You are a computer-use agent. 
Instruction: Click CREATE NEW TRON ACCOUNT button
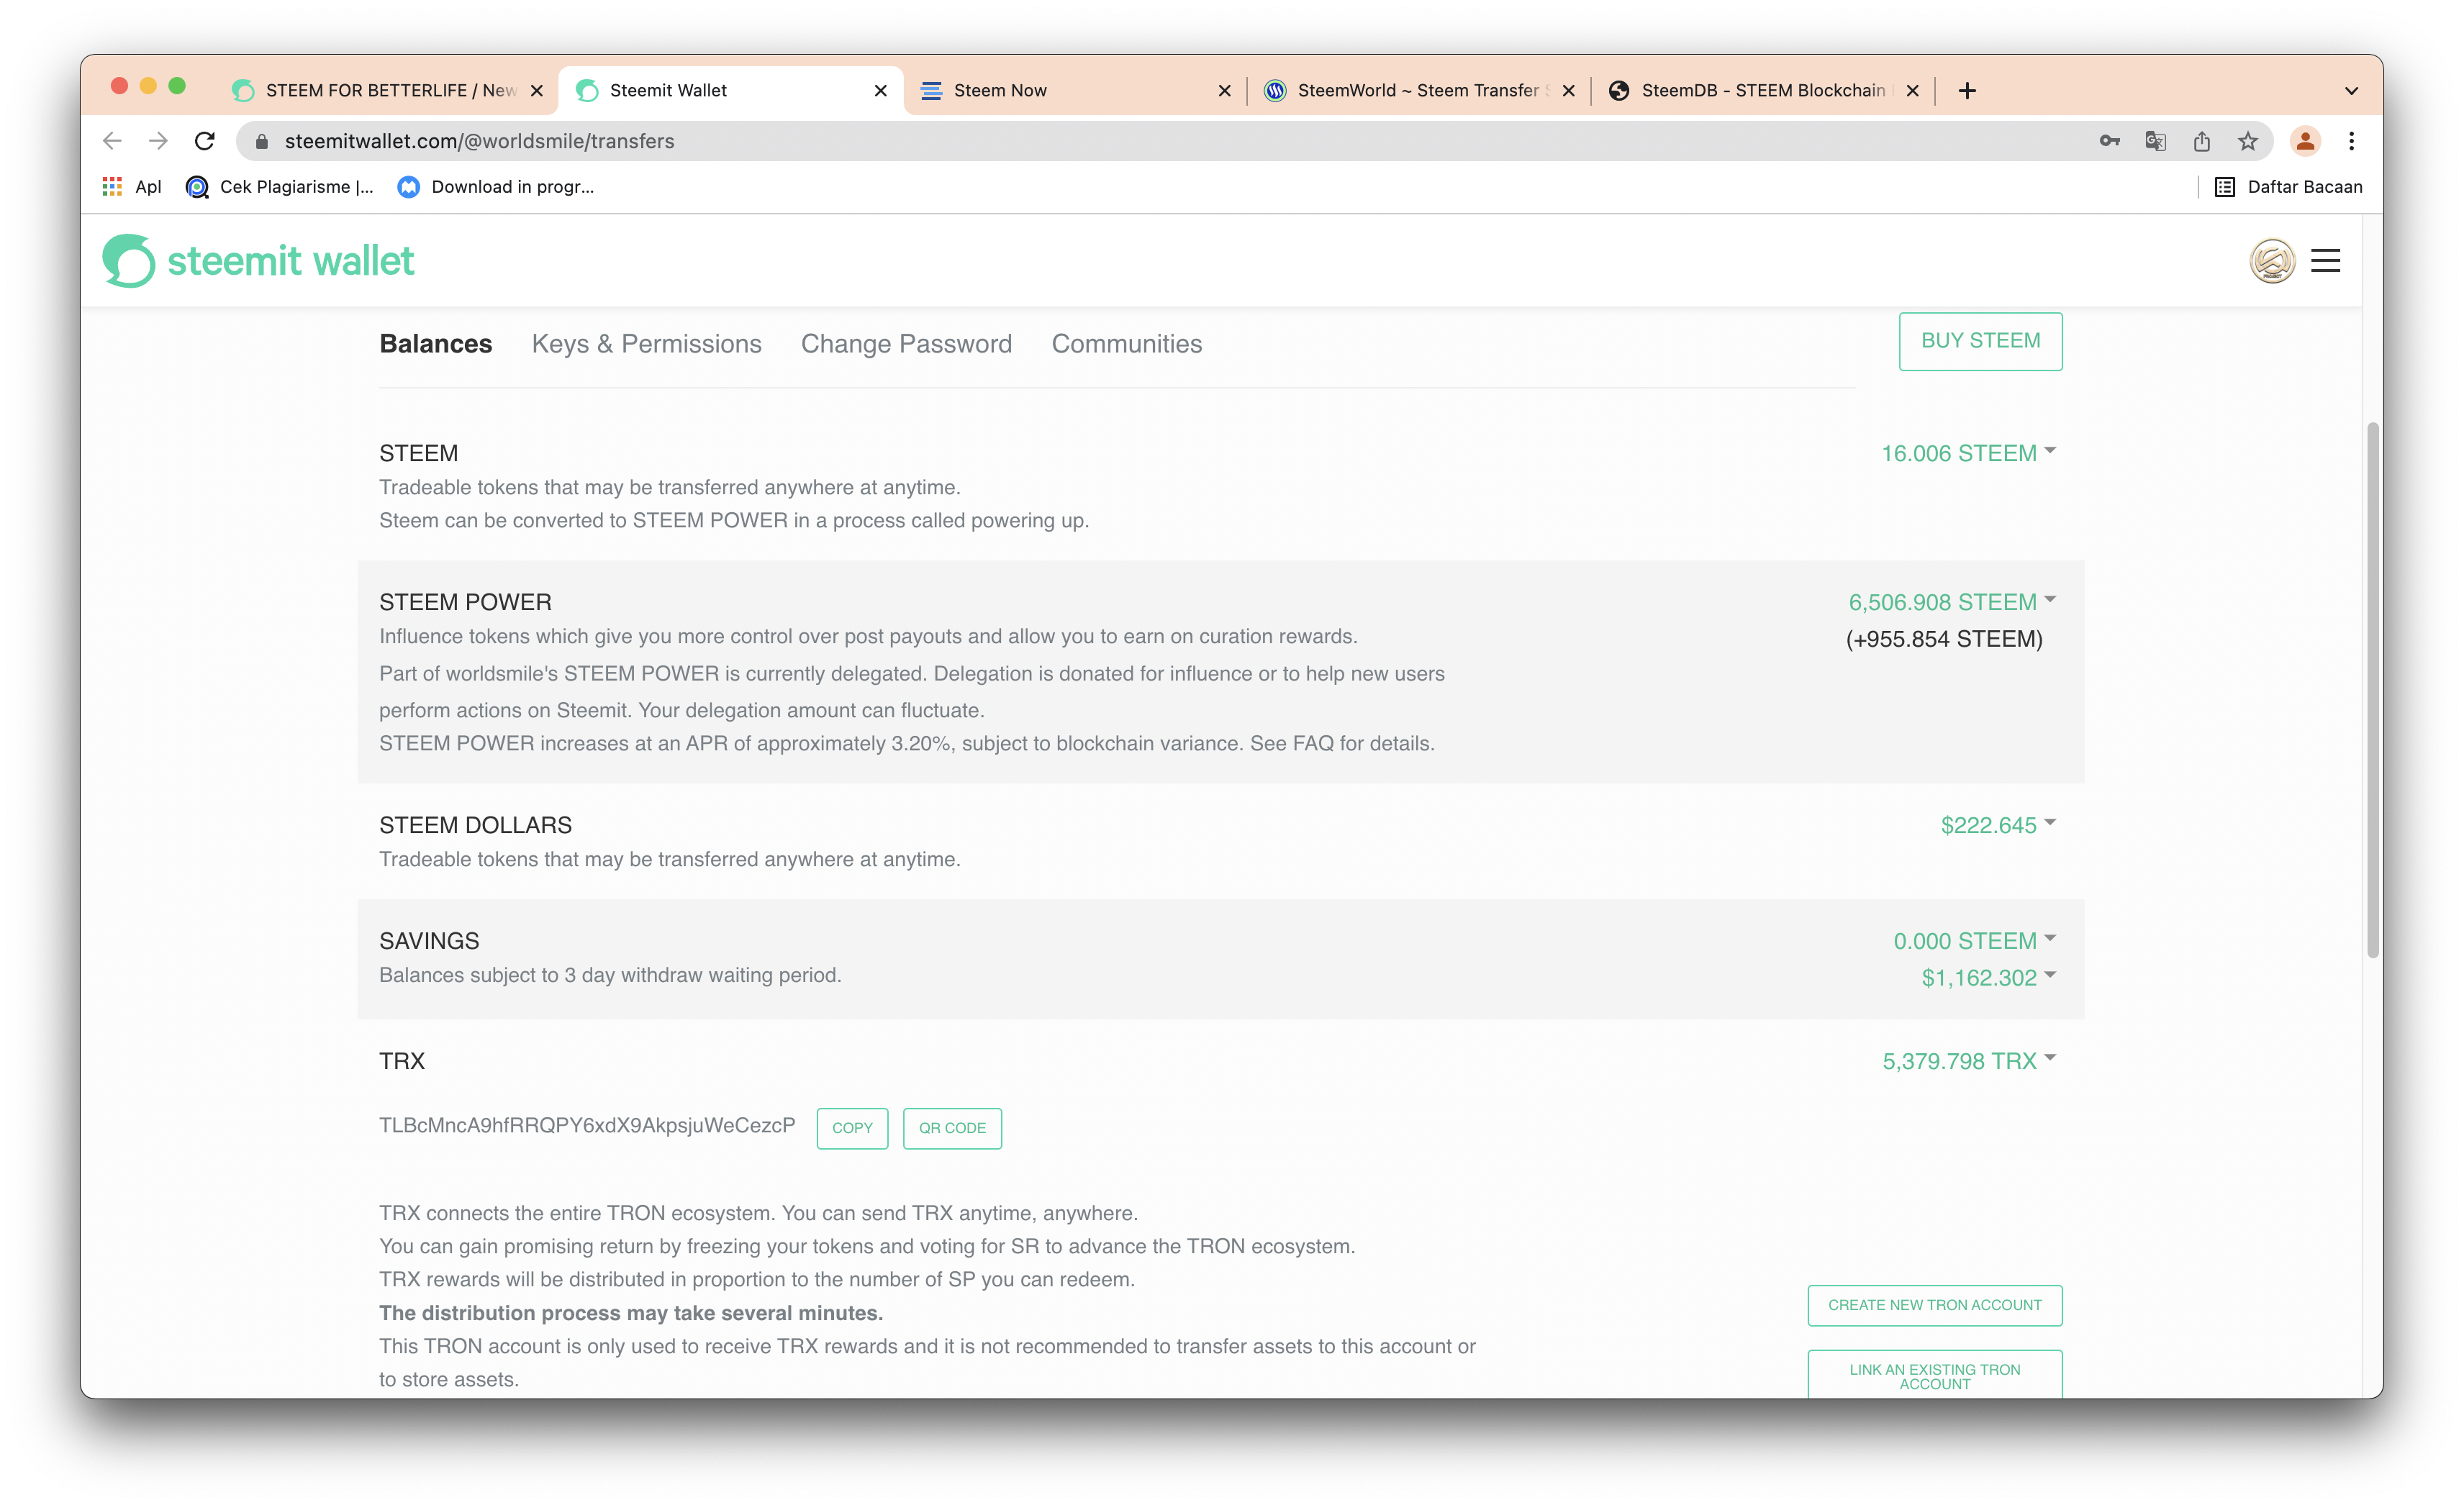pos(1935,1305)
